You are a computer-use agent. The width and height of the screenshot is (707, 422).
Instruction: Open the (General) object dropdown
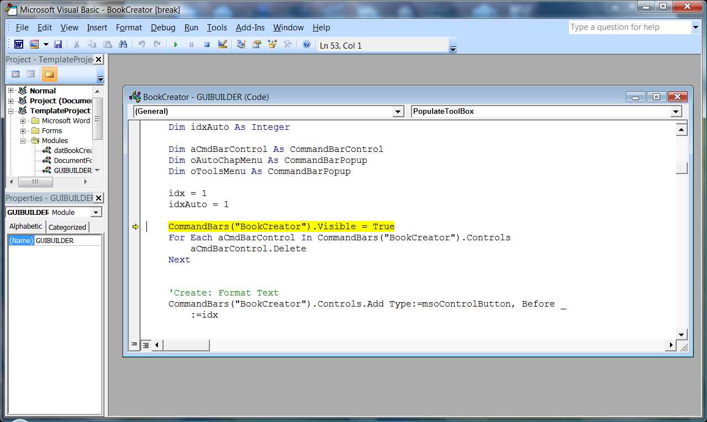tap(398, 112)
